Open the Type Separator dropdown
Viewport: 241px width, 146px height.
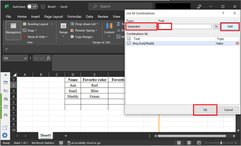142,26
